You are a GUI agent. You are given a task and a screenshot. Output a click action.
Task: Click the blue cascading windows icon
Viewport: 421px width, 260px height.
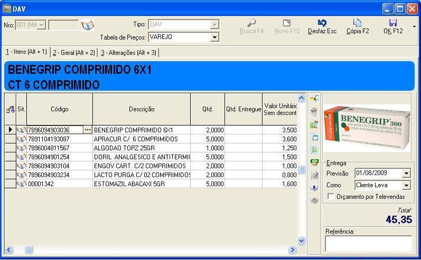pyautogui.click(x=314, y=137)
